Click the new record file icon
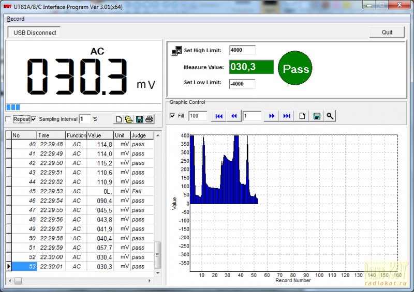Screen dimensions: 414x292 point(119,119)
